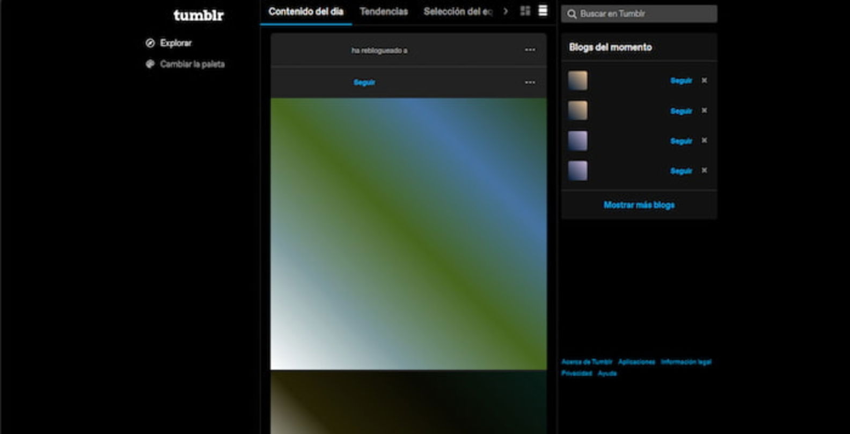Follow the post author with Seguir
Viewport: 850px width, 434px height.
click(x=364, y=83)
